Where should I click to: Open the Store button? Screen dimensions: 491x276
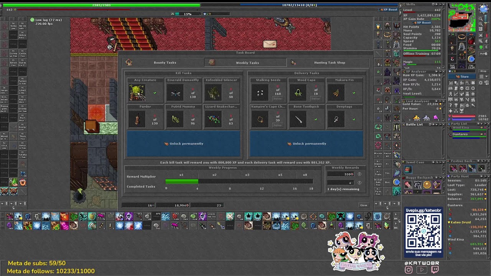coord(462,77)
